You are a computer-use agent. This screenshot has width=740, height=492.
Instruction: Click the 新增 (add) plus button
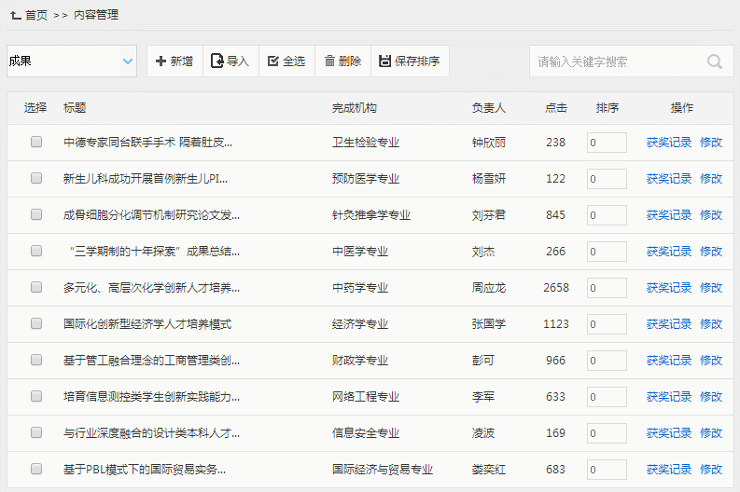coord(175,61)
